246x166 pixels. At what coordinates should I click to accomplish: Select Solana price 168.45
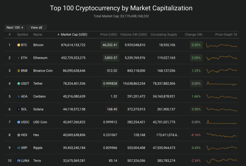tap(112, 109)
